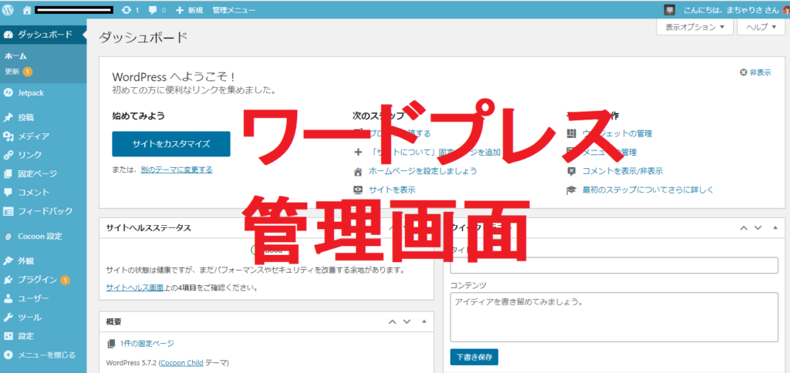Move quick draft panel up with arrow
This screenshot has width=790, height=373.
[x=744, y=227]
